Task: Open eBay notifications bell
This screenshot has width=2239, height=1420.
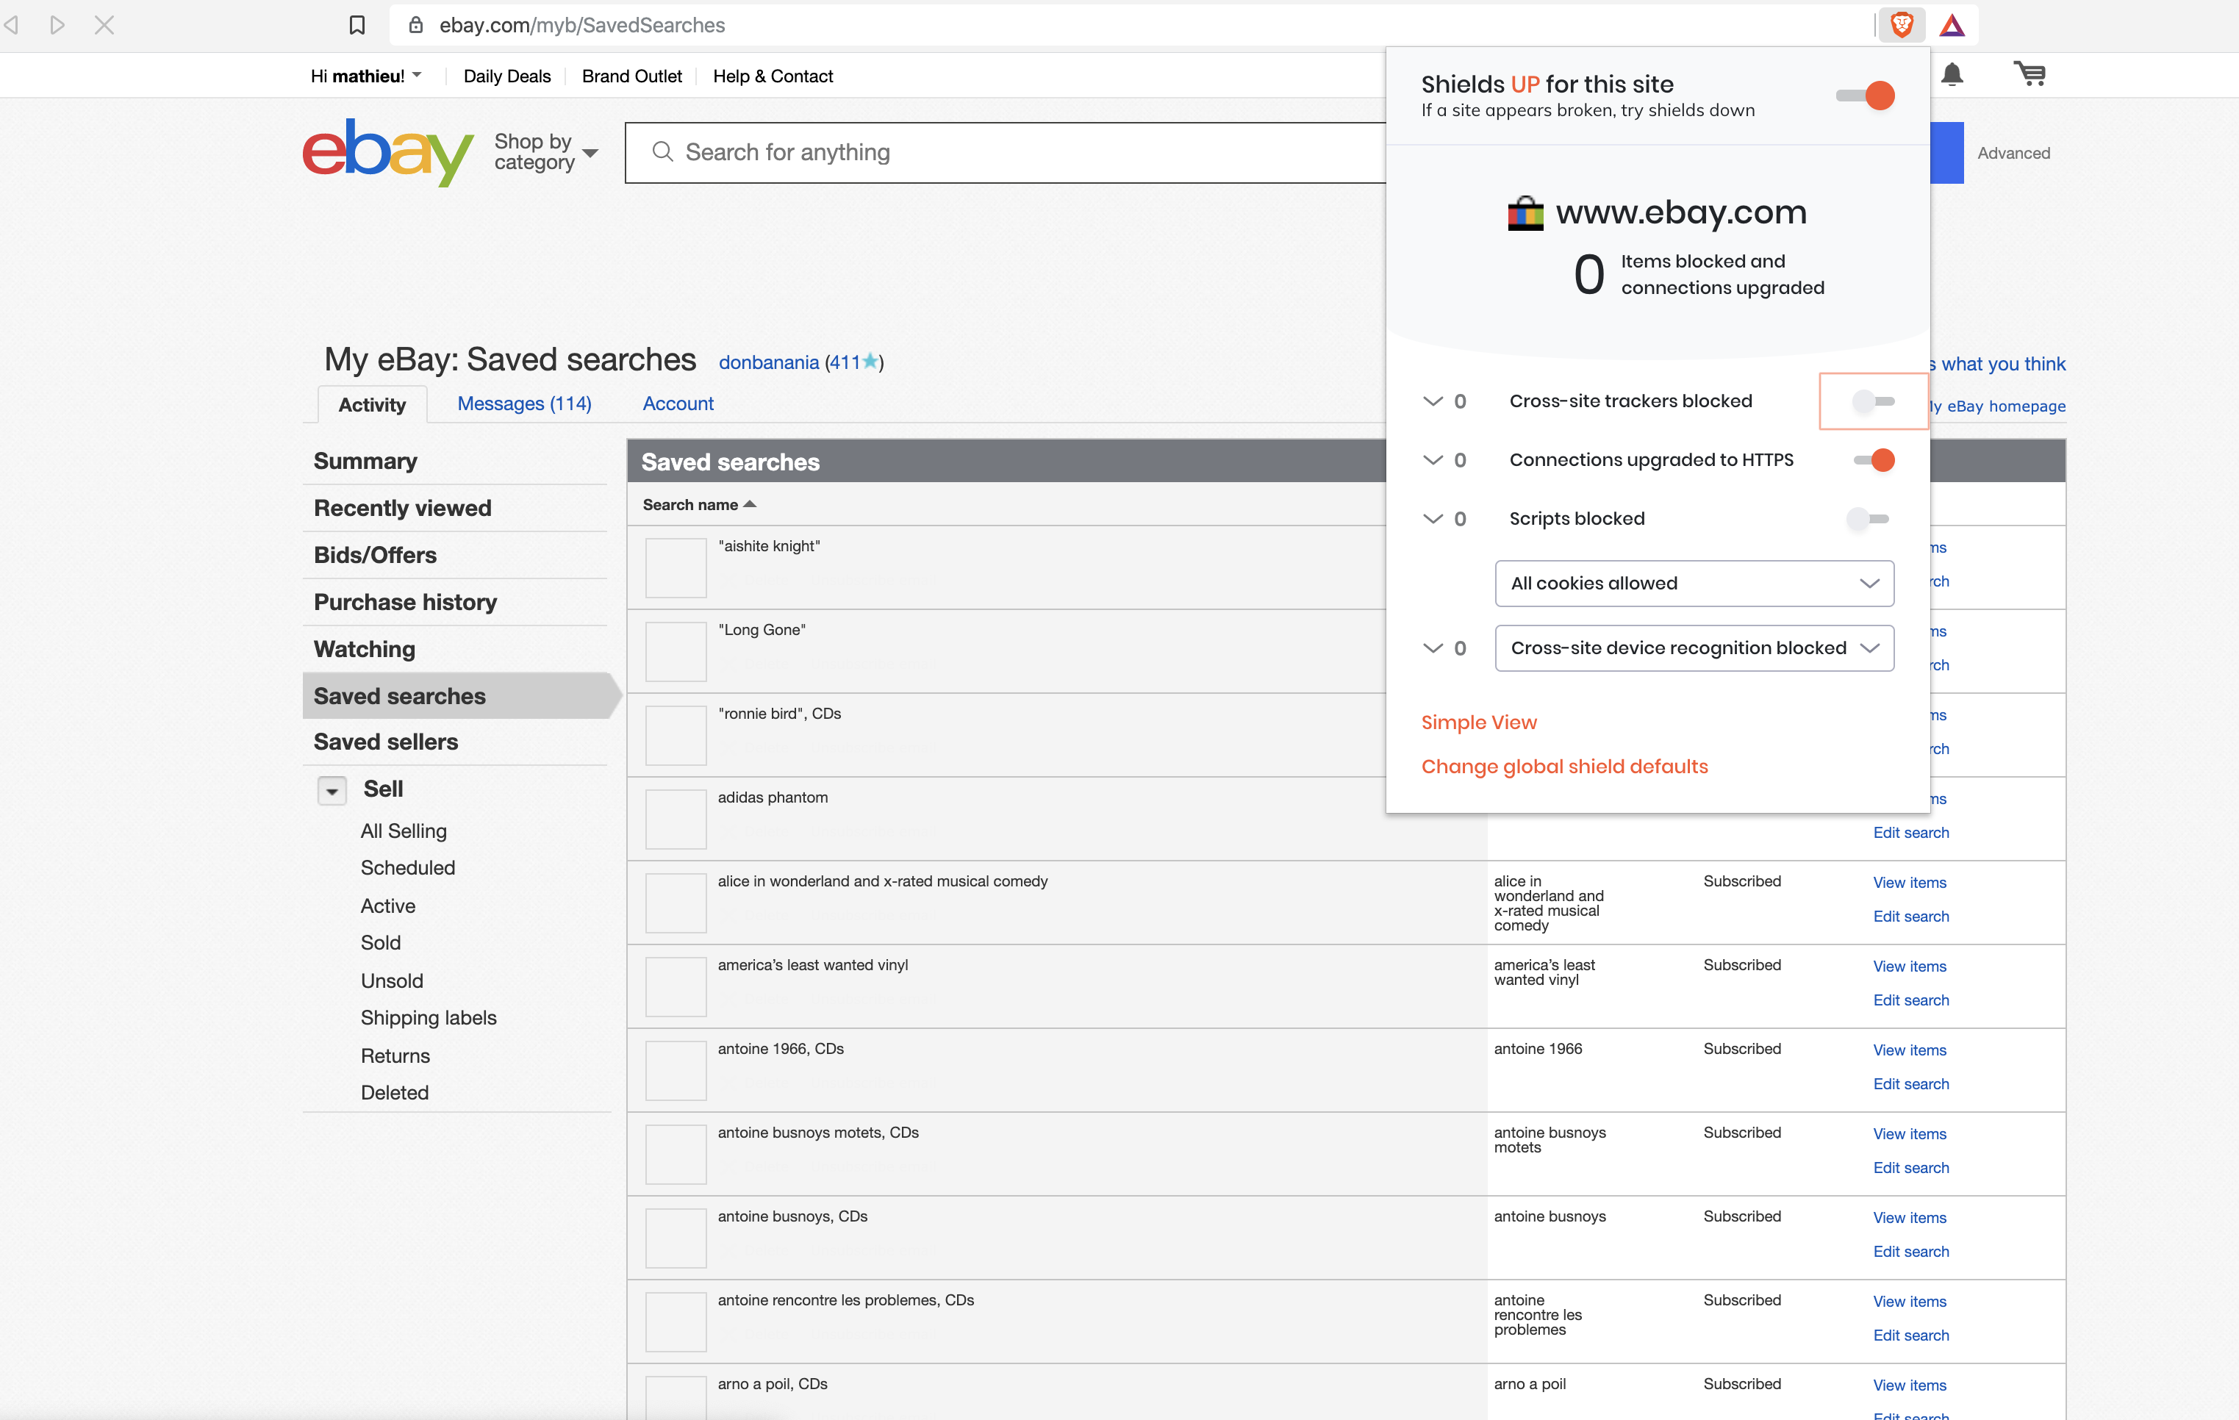Action: pos(1952,74)
